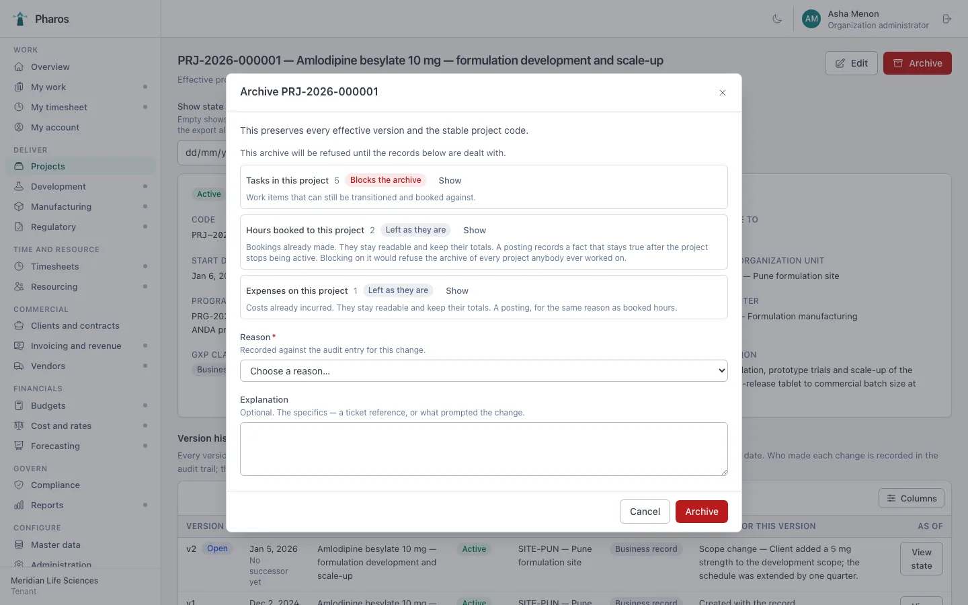
Task: Click the Edit button on the project page
Action: click(x=851, y=63)
